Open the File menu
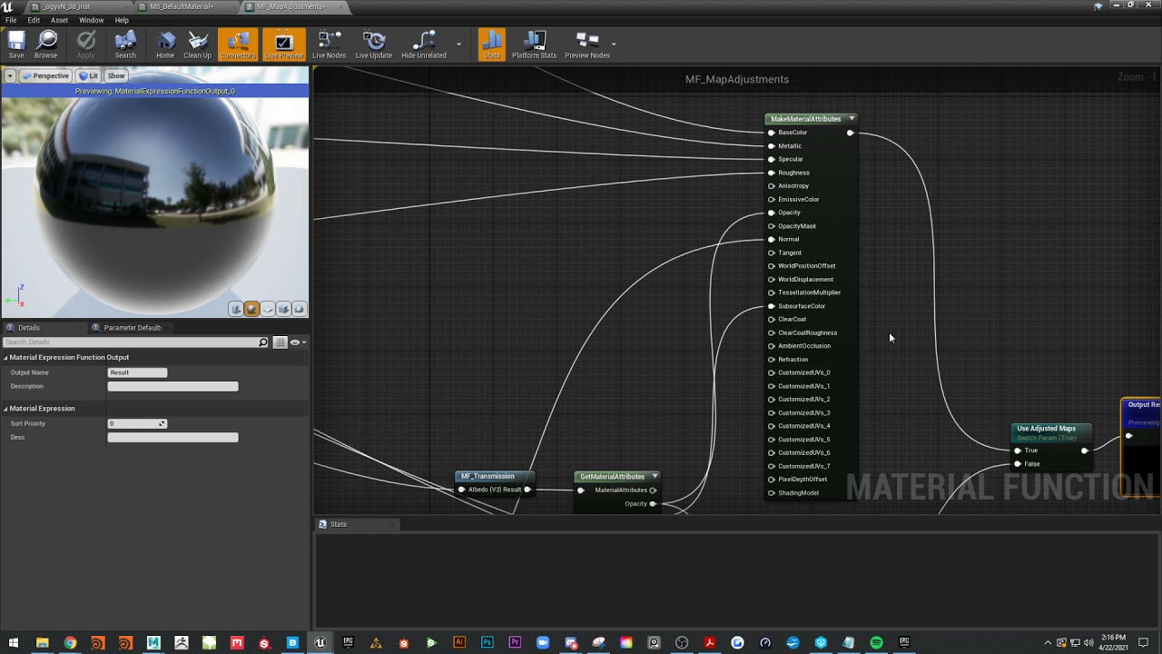 [11, 20]
